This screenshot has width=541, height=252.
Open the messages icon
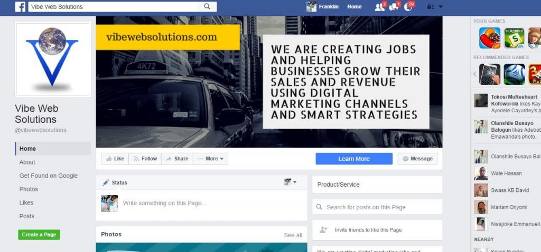[x=393, y=7]
